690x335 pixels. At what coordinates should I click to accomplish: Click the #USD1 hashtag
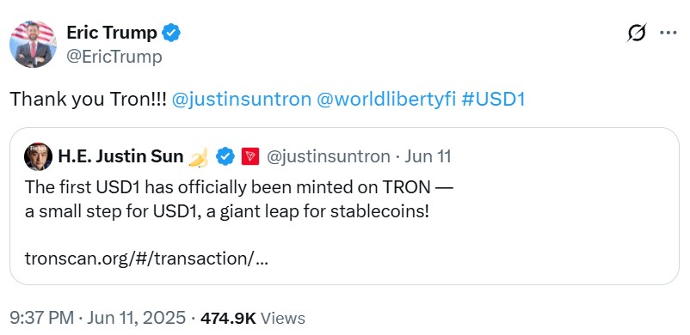tap(493, 100)
